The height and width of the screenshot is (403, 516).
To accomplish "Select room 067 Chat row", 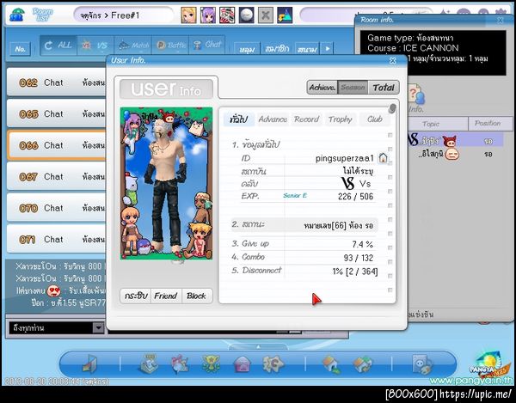I will (57, 176).
